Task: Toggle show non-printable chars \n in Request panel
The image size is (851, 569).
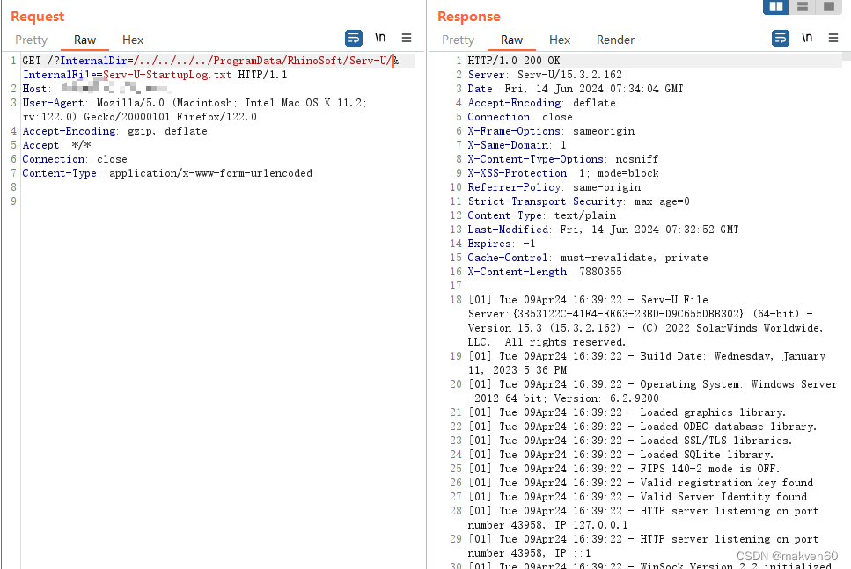Action: click(380, 38)
